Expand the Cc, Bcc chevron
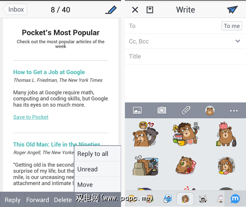The height and width of the screenshot is (207, 246). point(238,41)
